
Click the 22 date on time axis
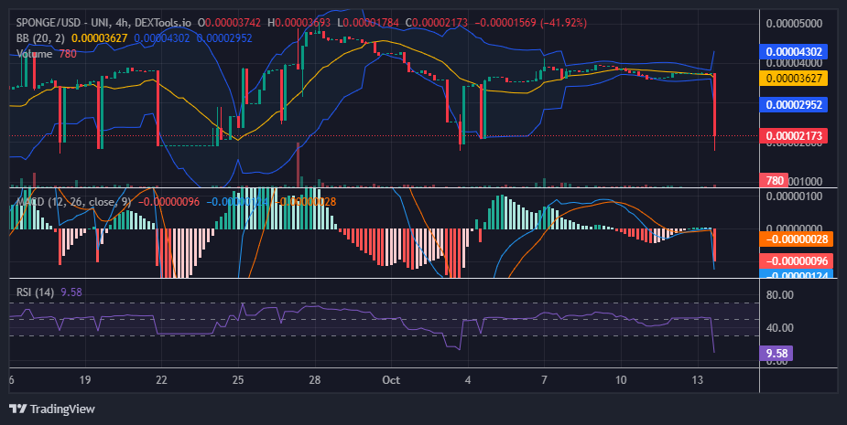[161, 379]
